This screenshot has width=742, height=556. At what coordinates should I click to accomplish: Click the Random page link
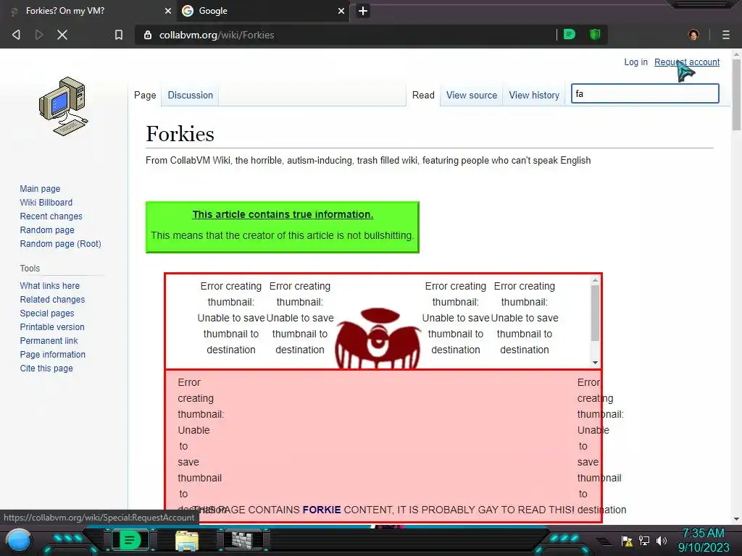click(47, 229)
